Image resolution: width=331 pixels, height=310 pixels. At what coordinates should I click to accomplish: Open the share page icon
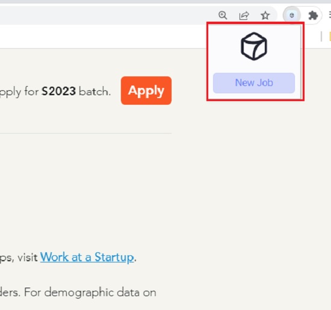(244, 16)
